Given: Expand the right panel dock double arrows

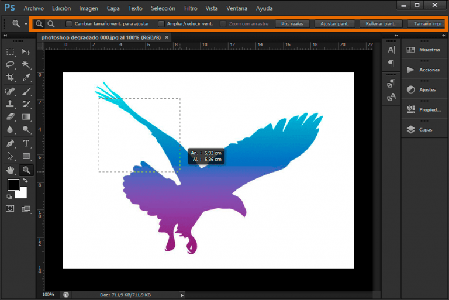Looking at the screenshot, I should [444, 35].
